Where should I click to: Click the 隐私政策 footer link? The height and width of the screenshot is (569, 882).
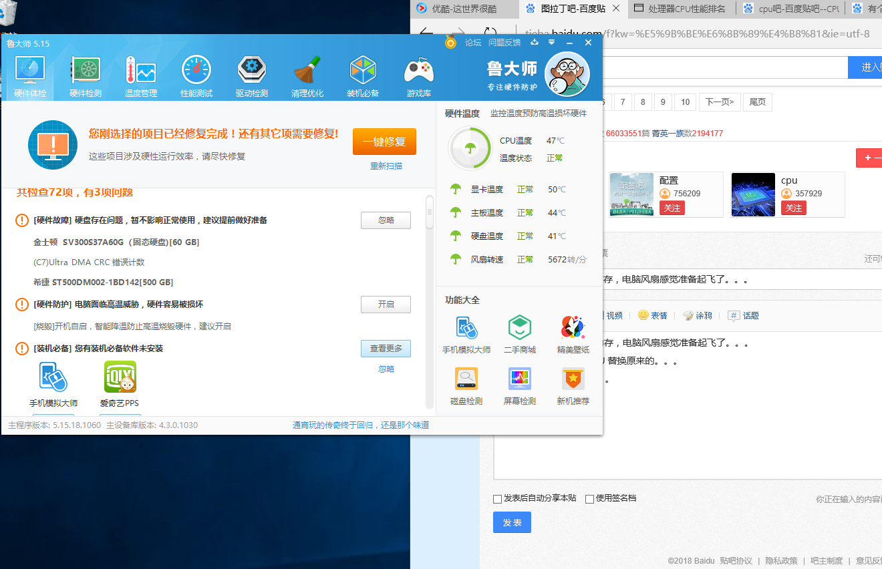pos(782,560)
